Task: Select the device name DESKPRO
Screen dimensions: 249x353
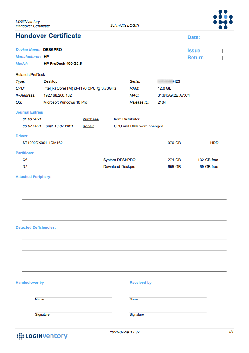Action: [x=52, y=50]
